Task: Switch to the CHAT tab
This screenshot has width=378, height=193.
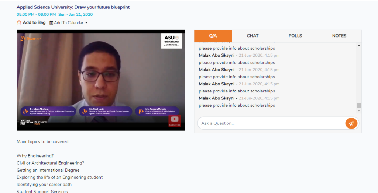Action: tap(252, 36)
